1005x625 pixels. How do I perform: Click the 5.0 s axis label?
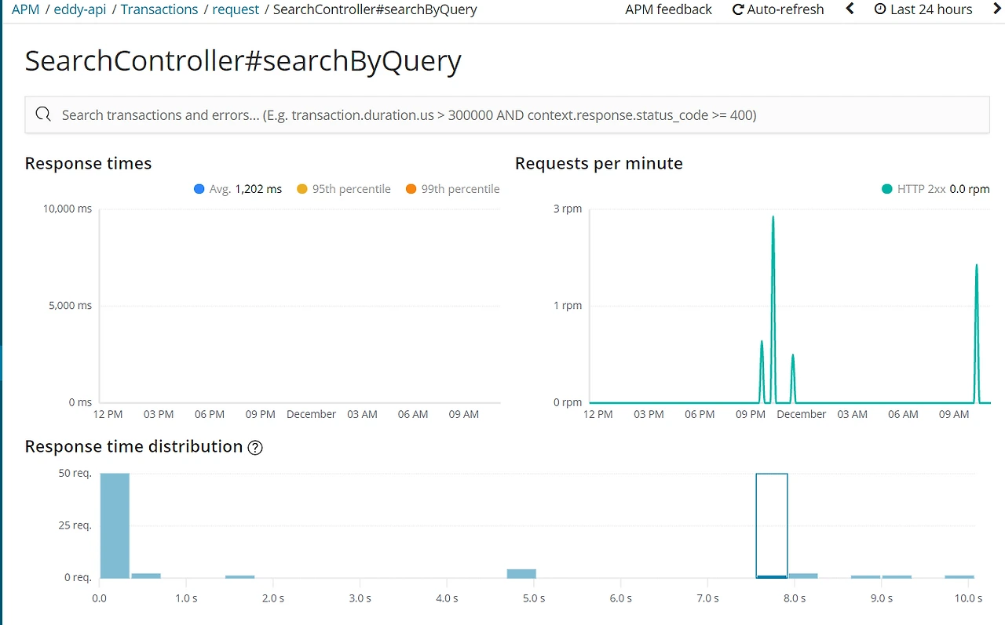tap(534, 598)
